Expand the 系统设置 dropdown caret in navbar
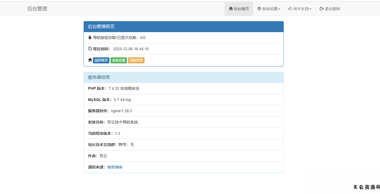 [279, 9]
